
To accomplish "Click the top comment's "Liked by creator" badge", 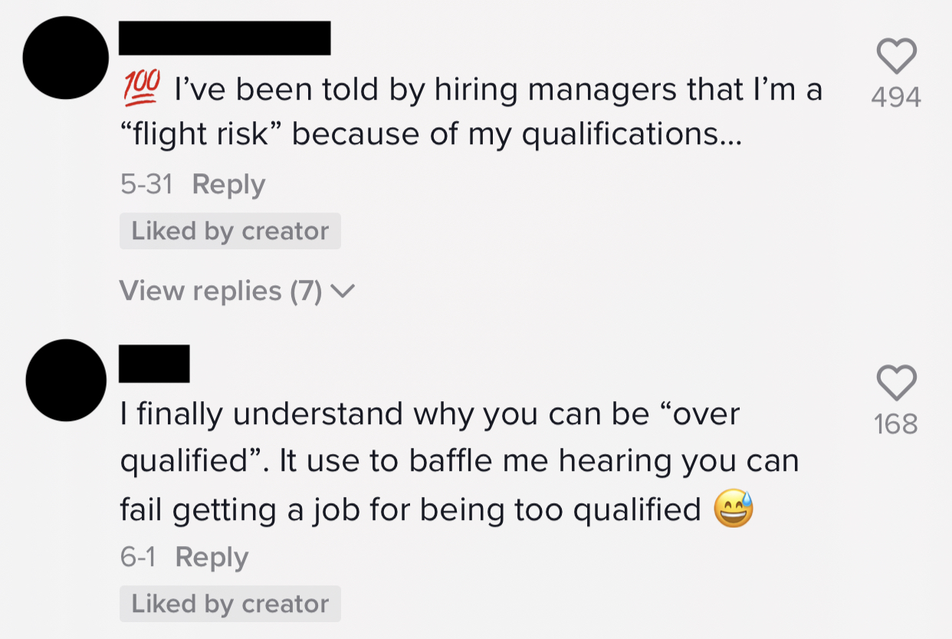I will coord(230,232).
